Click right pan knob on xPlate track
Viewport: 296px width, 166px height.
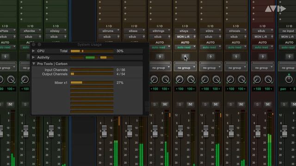[11, 80]
